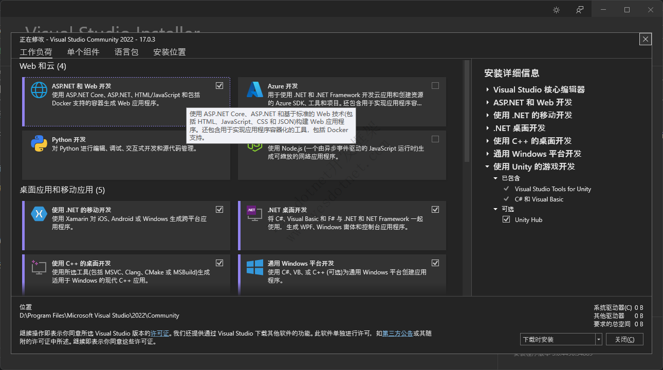Close the modify dialog with the X icon
This screenshot has height=370, width=663.
pos(646,39)
